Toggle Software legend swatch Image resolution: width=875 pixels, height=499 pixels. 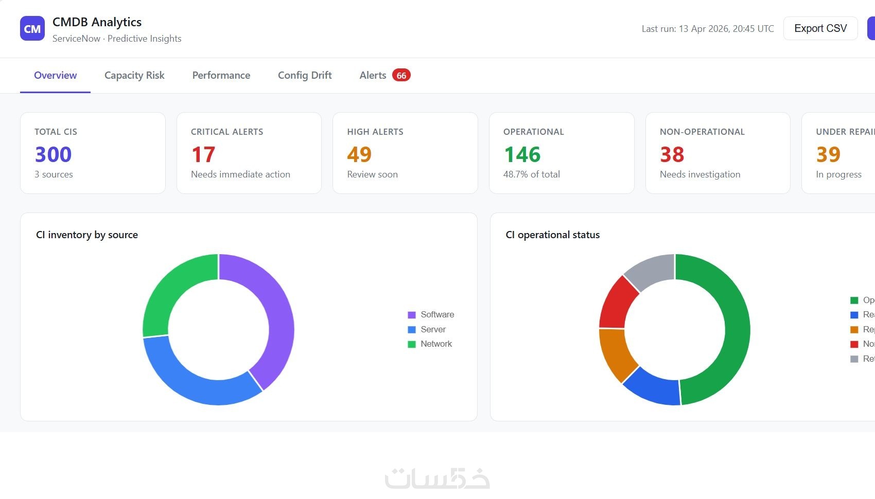point(412,315)
